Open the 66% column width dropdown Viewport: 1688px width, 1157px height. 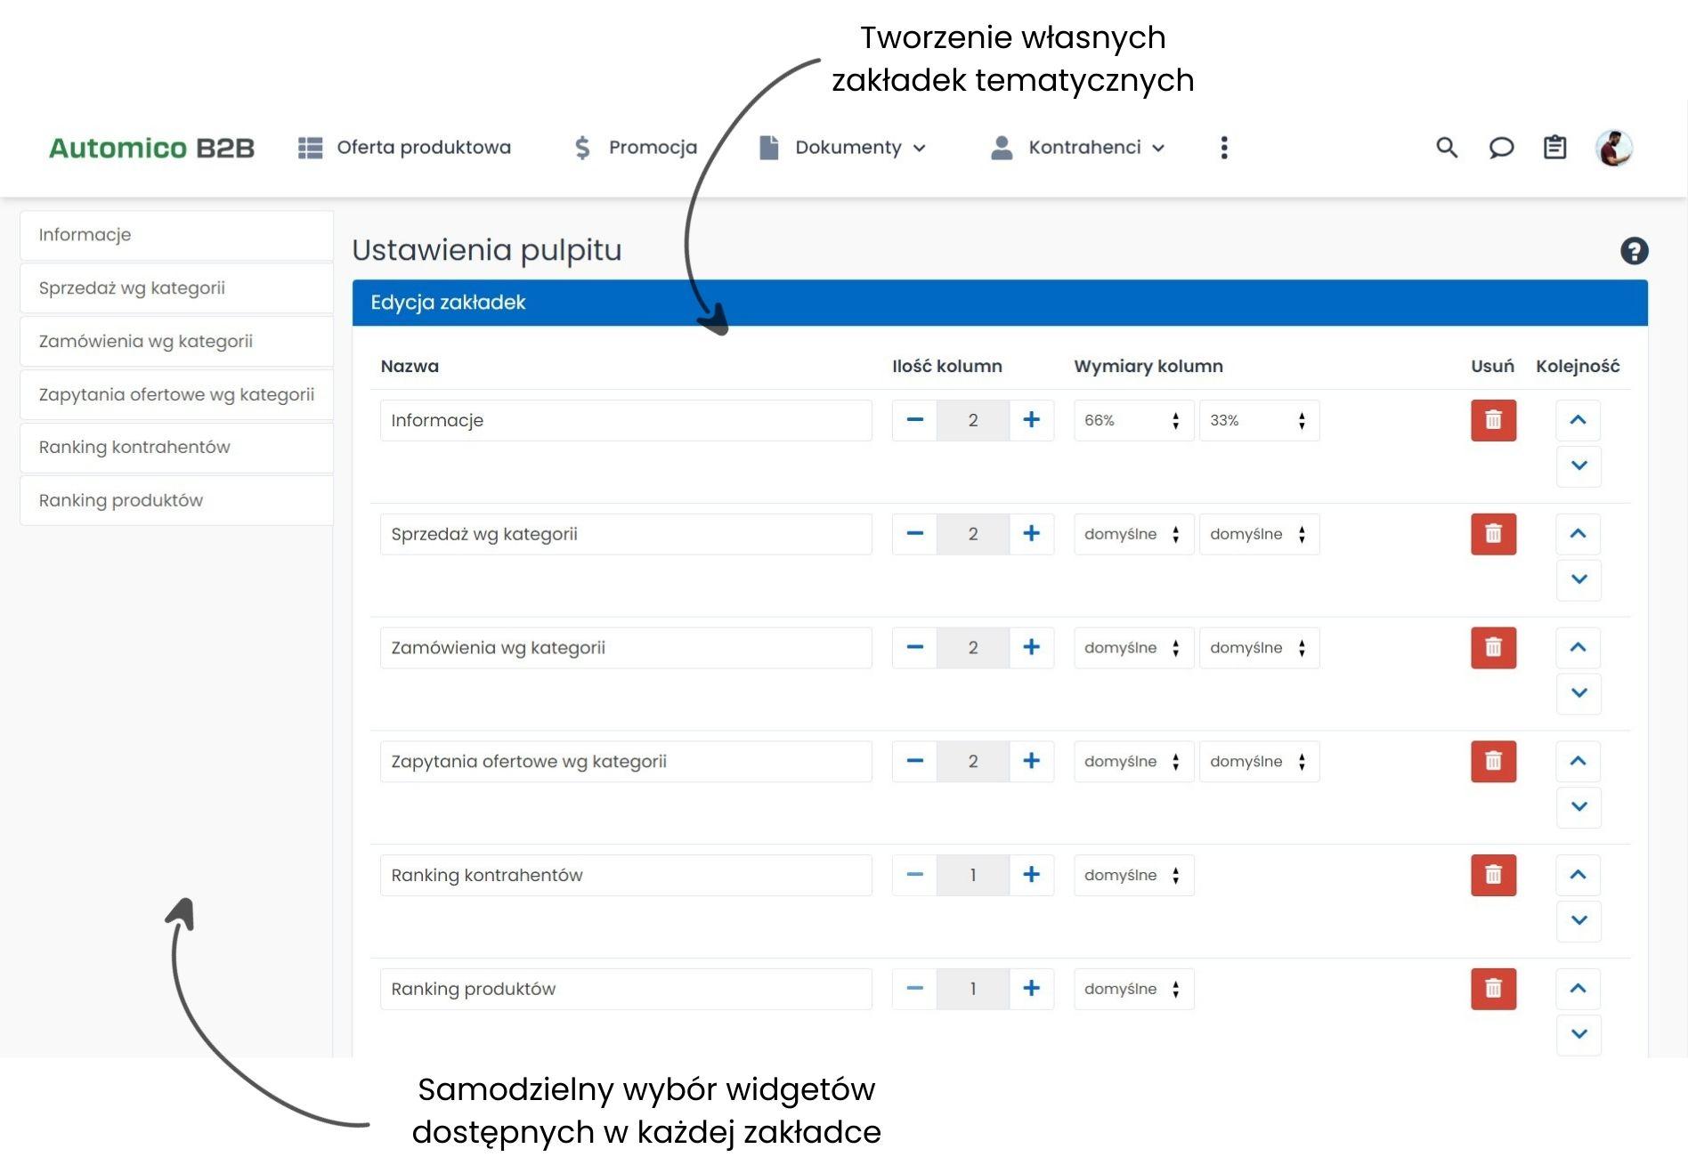[x=1132, y=420]
